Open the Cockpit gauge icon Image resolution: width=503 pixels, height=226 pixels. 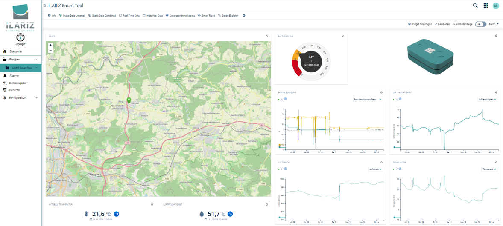(20, 37)
